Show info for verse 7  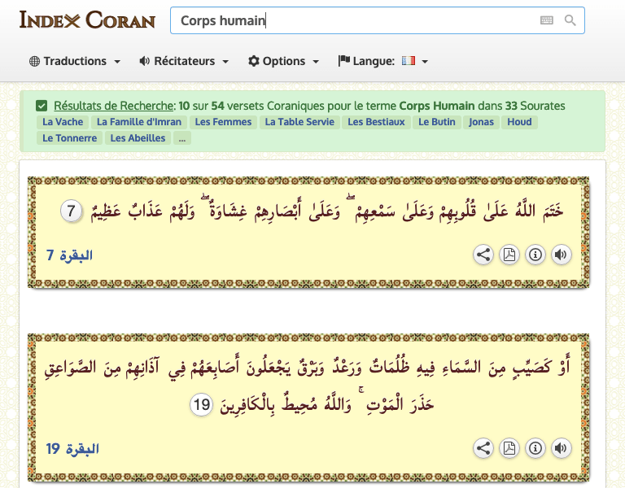tap(535, 255)
